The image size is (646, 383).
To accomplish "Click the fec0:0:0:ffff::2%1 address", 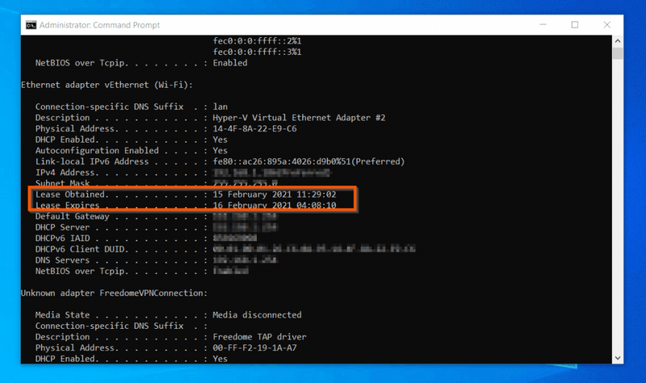I will coord(257,41).
